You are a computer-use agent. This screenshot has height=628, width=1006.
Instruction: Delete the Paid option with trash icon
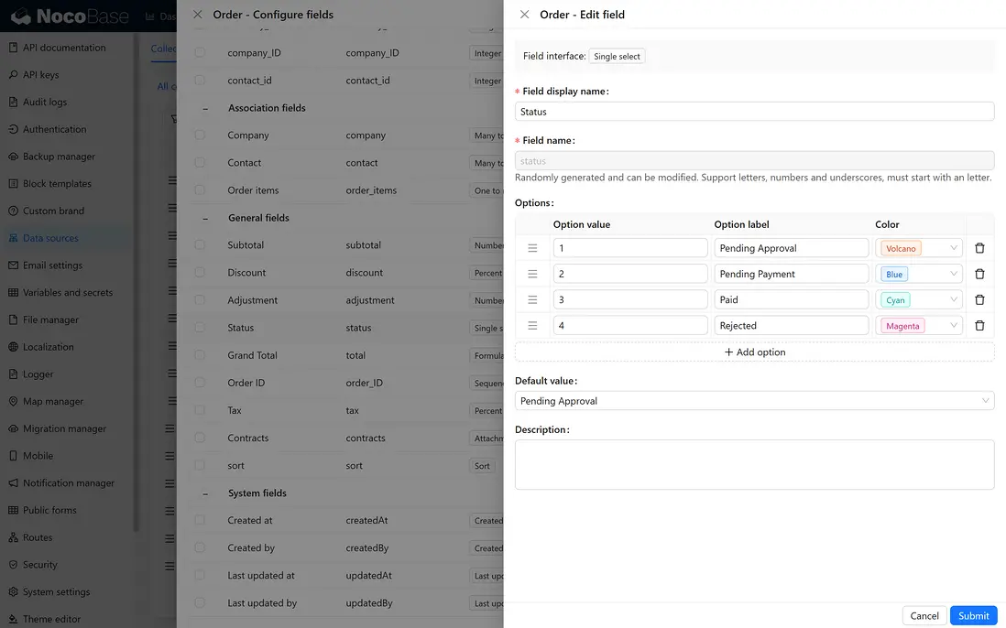pos(979,299)
